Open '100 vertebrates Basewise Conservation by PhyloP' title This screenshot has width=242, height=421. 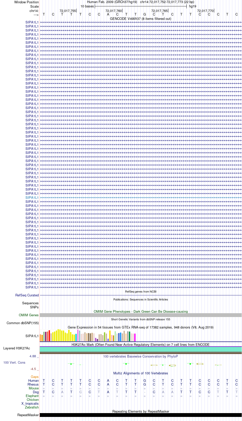141,356
